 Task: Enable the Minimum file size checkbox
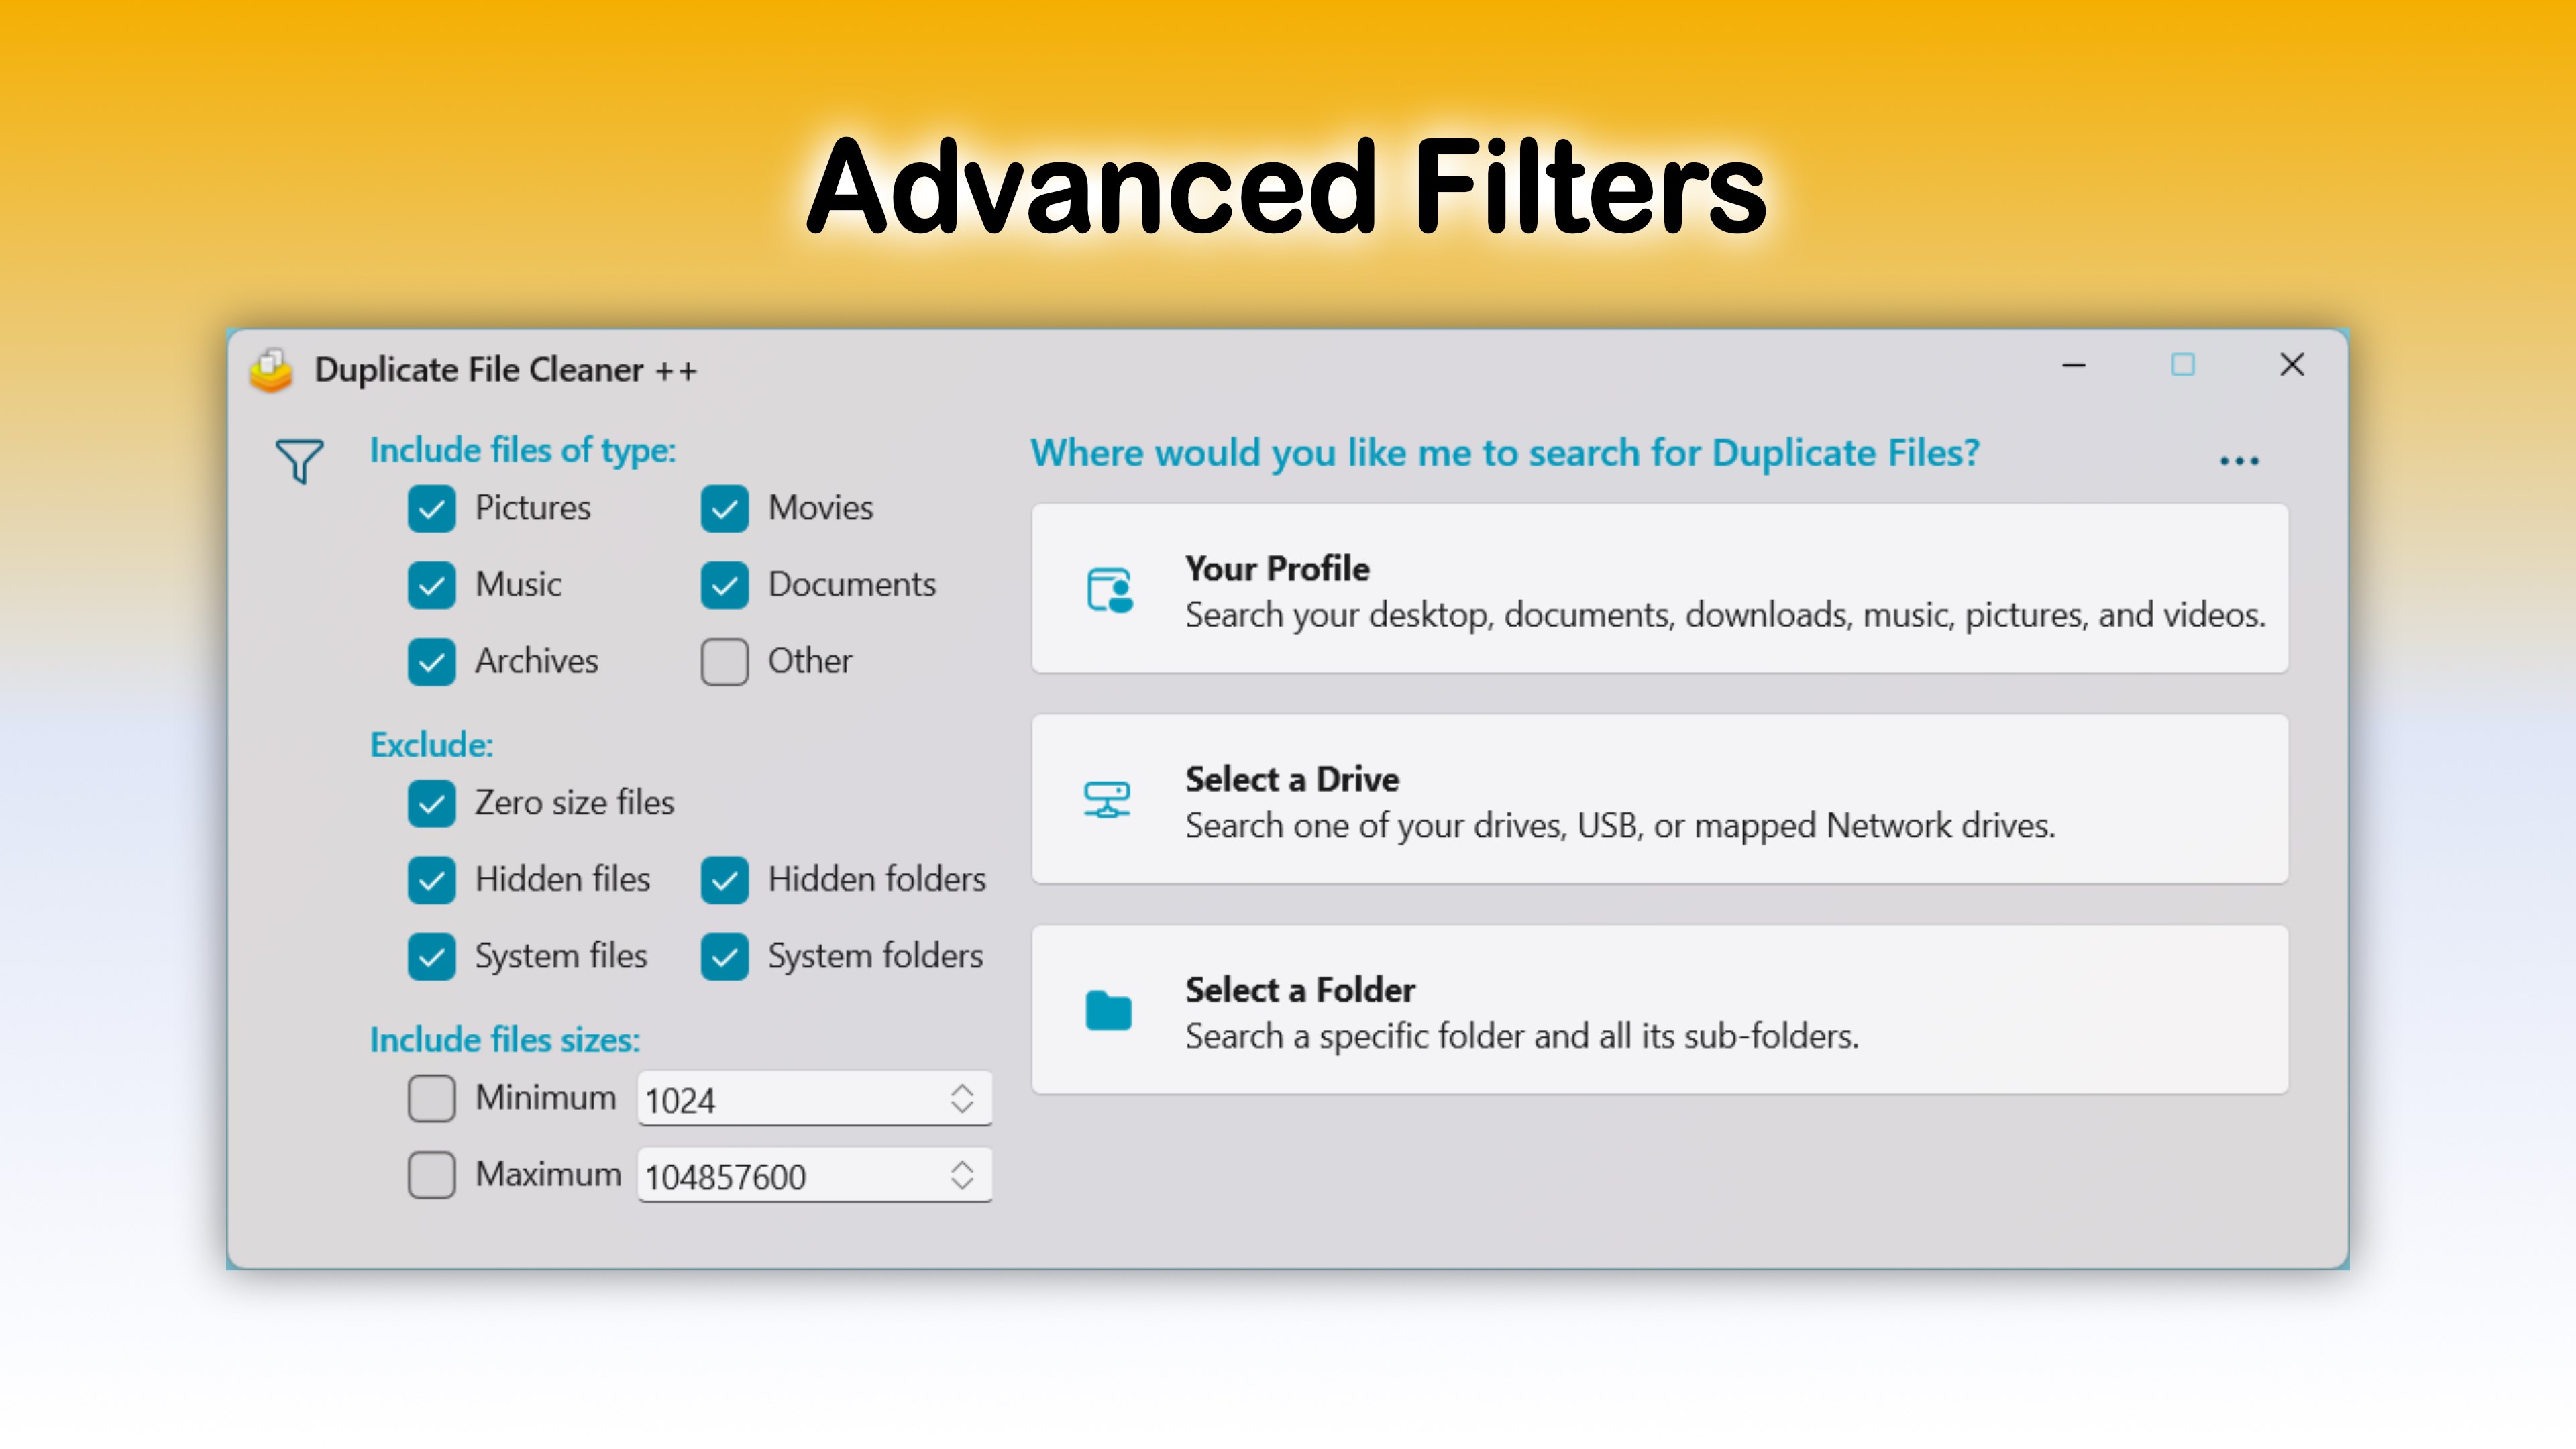(432, 1098)
